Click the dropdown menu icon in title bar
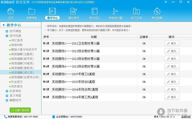Image resolution: width=192 pixels, height=119 pixels. (166, 2)
